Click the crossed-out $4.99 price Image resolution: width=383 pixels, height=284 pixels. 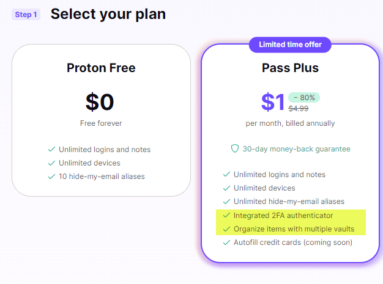click(299, 109)
